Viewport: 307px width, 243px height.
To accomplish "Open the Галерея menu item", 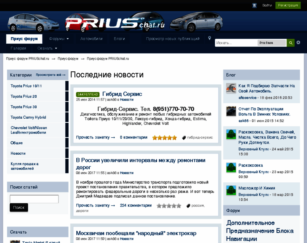I will [x=19, y=48].
